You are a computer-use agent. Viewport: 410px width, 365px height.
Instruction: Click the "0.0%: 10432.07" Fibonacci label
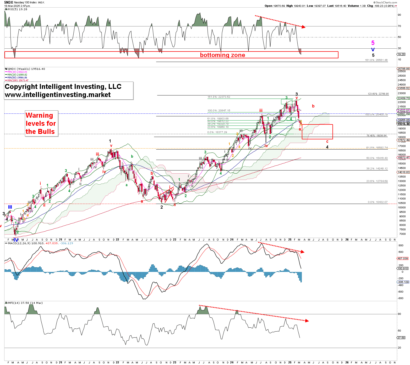[378, 202]
